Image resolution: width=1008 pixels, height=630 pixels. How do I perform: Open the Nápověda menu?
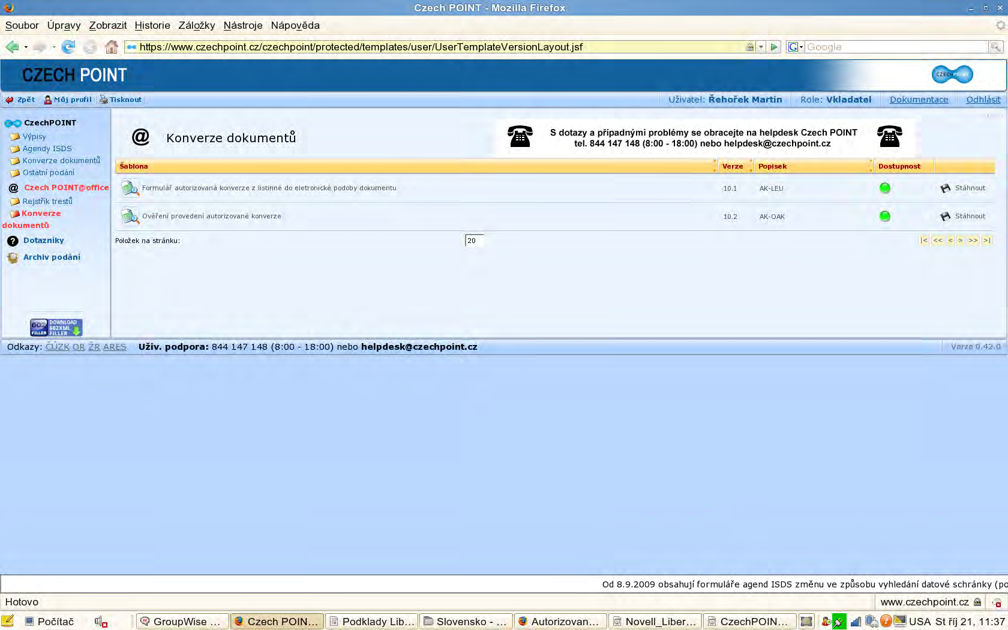(x=295, y=25)
